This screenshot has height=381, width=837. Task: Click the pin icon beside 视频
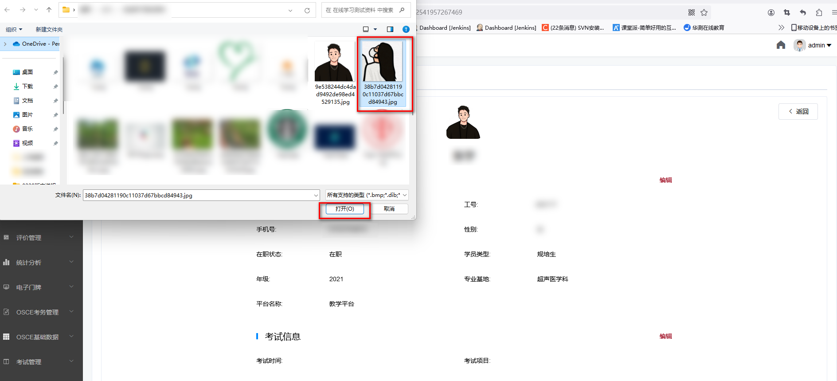tap(55, 143)
